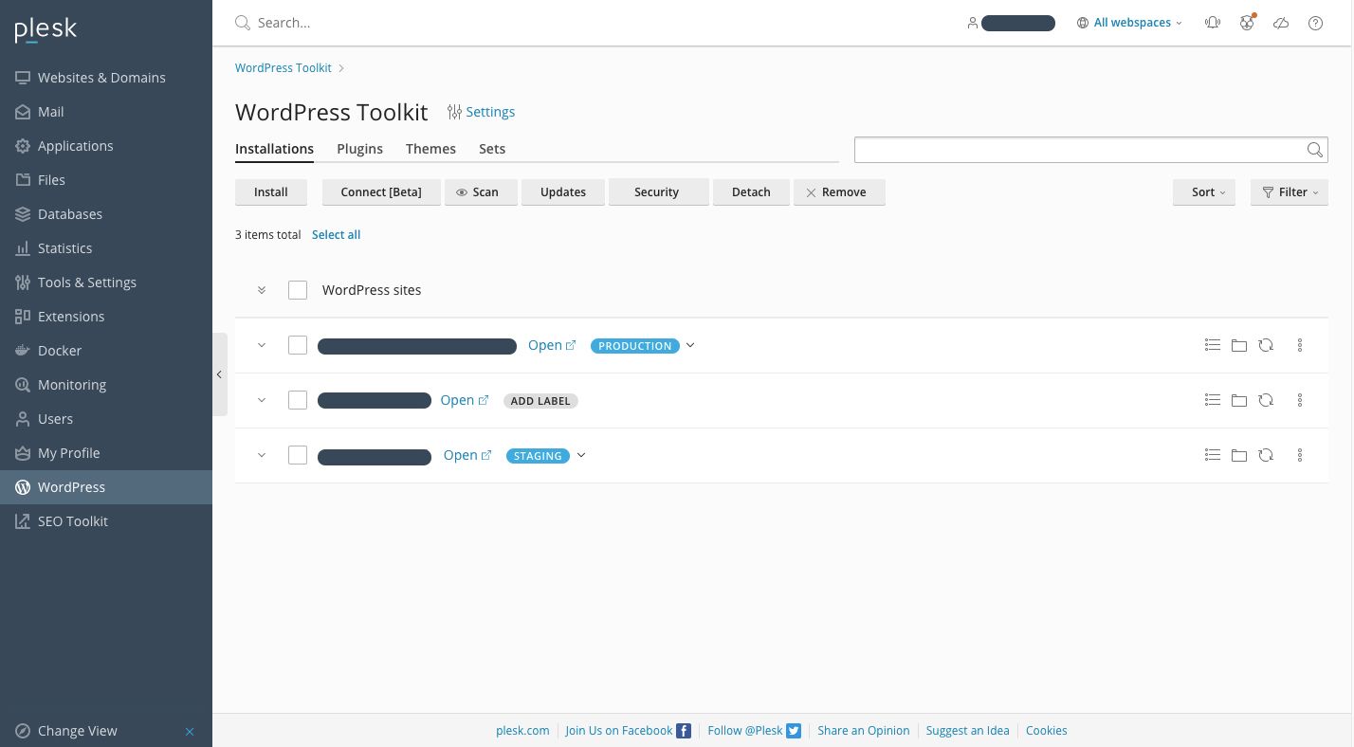Expand the production site row chevron
This screenshot has width=1354, height=747.
click(x=262, y=346)
